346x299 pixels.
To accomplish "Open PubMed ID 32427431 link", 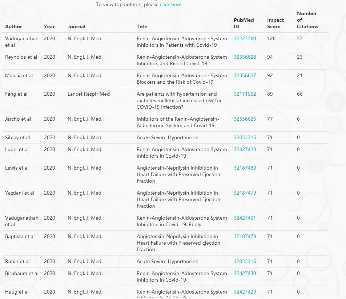I will tap(245, 218).
